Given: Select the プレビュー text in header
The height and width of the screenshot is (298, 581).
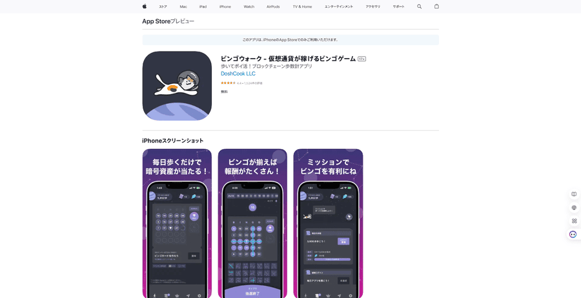Looking at the screenshot, I should click(x=182, y=21).
